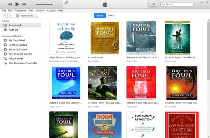Click title 'Artemis Fowl: The Last Gua...'
This screenshot has width=210, height=138.
(x=104, y=103)
